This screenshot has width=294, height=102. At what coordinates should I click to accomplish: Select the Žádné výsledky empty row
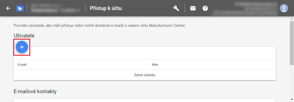click(x=145, y=75)
